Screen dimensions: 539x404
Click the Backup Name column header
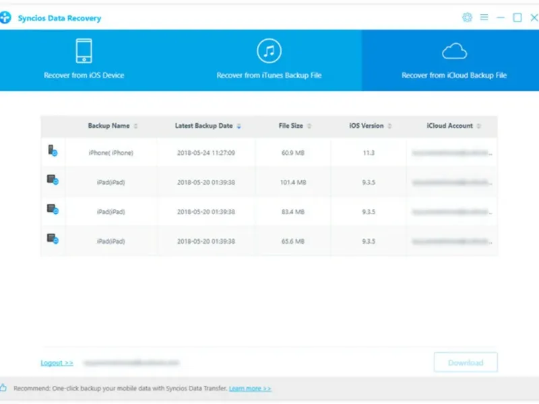click(x=108, y=126)
